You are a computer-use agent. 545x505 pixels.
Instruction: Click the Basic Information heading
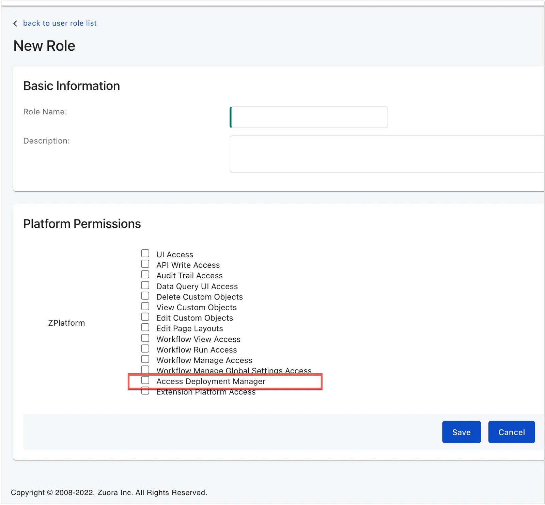[72, 86]
